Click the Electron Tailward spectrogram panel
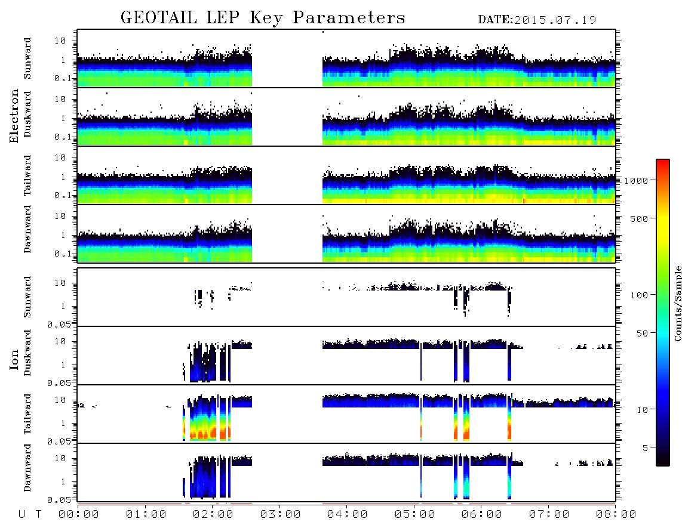This screenshot has width=682, height=525. tap(346, 175)
